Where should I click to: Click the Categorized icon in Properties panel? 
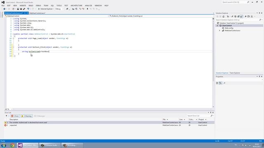217,83
